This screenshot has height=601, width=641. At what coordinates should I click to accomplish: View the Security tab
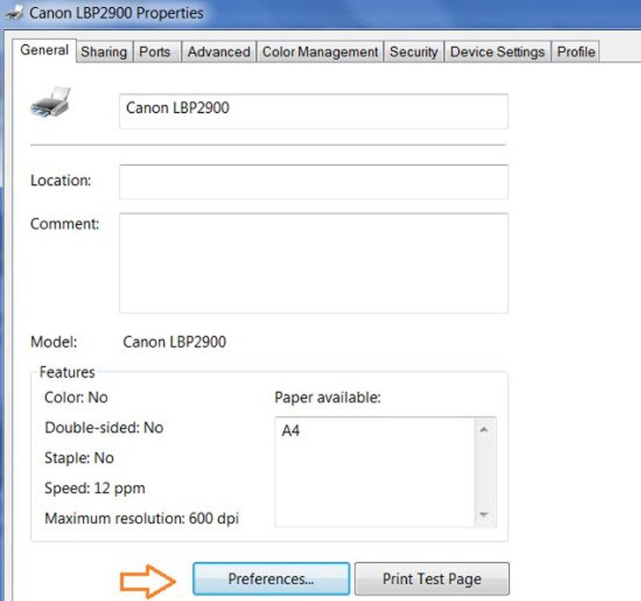pyautogui.click(x=413, y=52)
